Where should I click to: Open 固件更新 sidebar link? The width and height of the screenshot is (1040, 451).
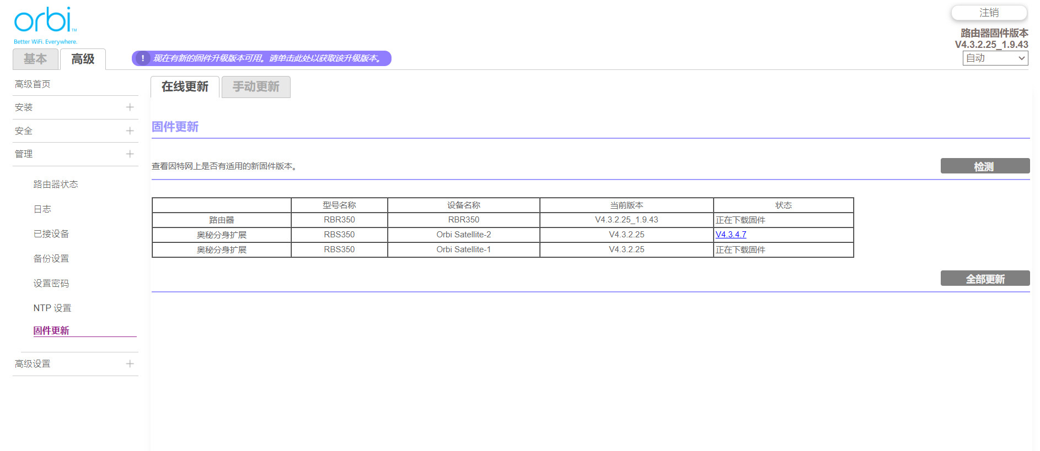click(51, 331)
